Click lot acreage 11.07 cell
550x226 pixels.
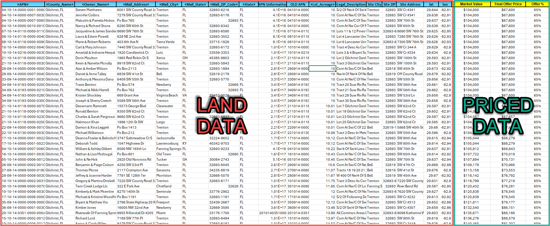(322, 170)
